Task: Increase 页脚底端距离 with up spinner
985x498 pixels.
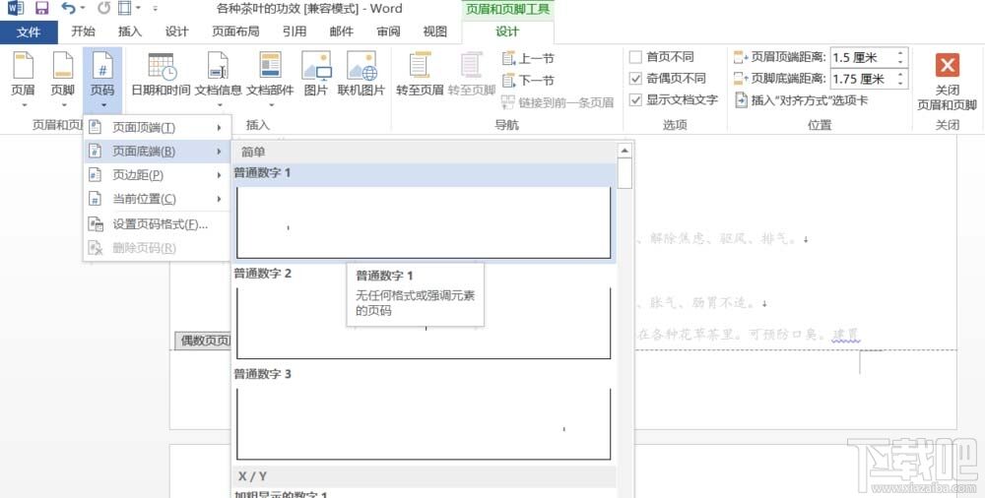Action: coord(901,75)
